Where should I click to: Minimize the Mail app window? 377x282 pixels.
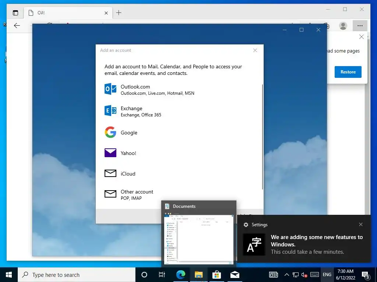click(285, 30)
